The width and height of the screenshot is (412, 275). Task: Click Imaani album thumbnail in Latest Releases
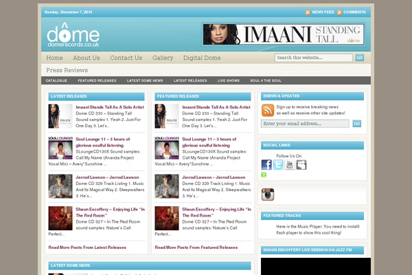(x=60, y=116)
